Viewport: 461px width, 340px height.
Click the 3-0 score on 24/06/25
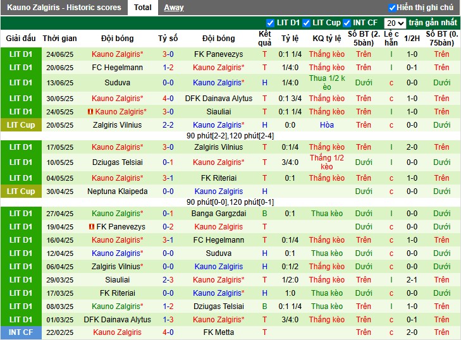[168, 54]
